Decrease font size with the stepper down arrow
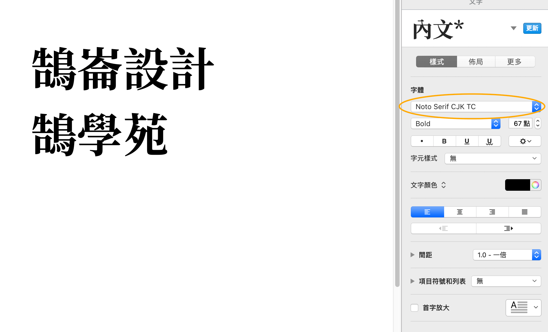The width and height of the screenshot is (548, 332). point(538,126)
